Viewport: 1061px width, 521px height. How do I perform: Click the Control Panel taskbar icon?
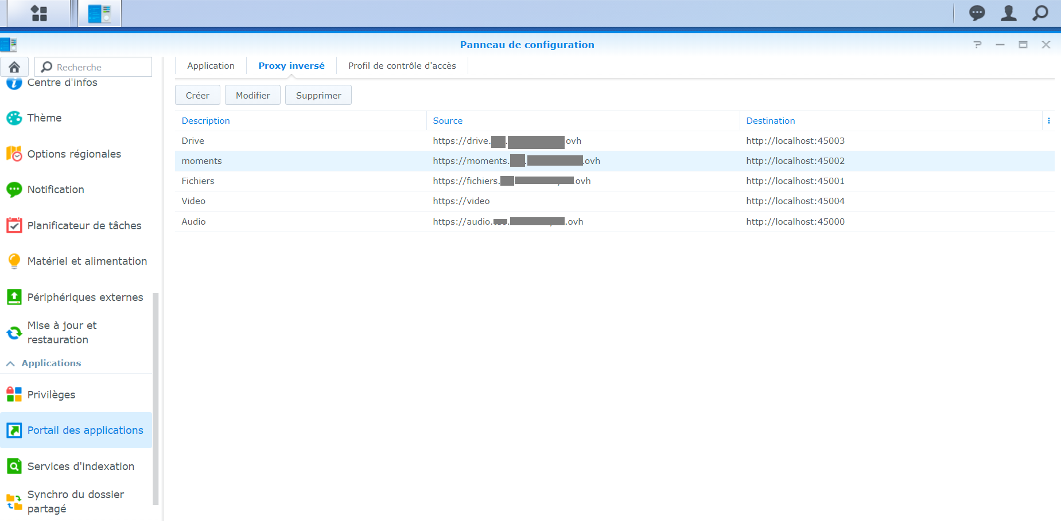click(x=100, y=13)
